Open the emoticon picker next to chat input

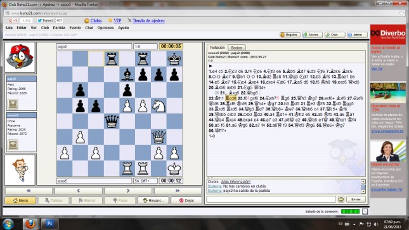click(x=341, y=199)
